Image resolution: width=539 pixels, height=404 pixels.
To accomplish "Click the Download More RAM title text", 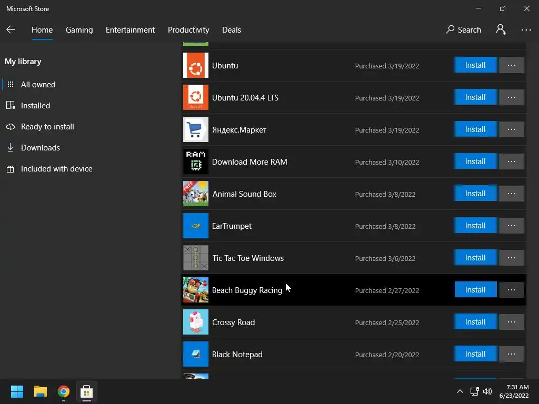I will click(x=249, y=162).
